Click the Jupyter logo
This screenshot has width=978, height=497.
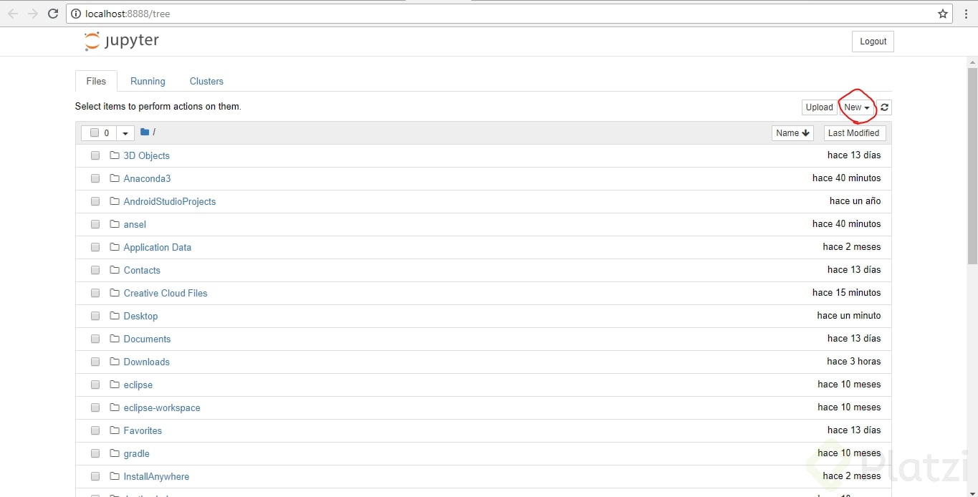click(122, 40)
